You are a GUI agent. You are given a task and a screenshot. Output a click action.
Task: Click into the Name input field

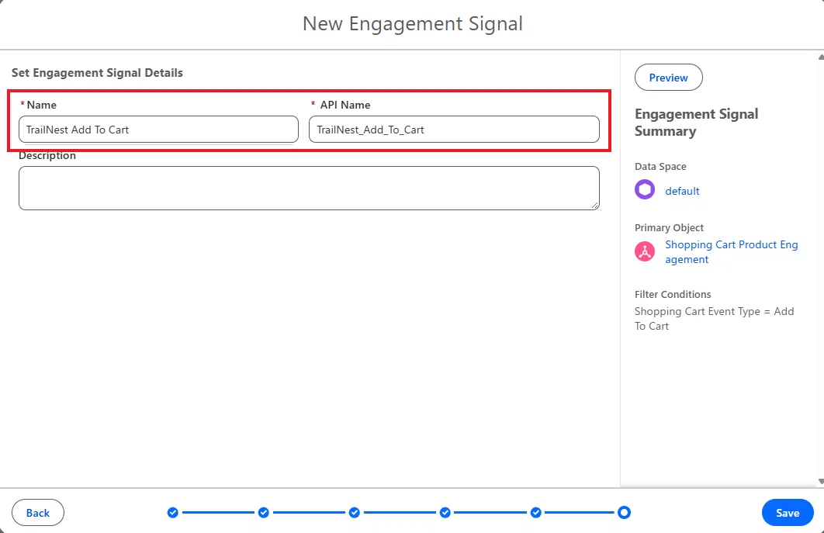coord(159,130)
